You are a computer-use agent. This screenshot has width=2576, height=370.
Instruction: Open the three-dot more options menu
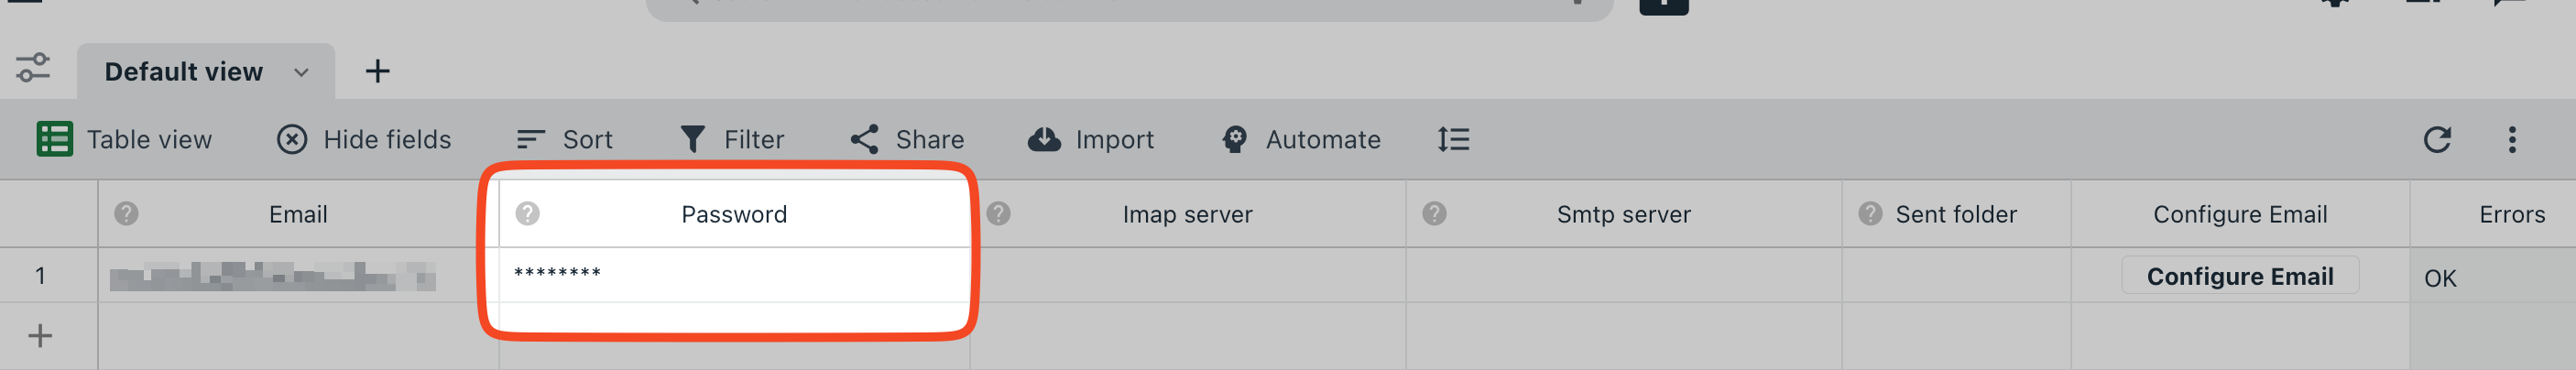pyautogui.click(x=2512, y=139)
